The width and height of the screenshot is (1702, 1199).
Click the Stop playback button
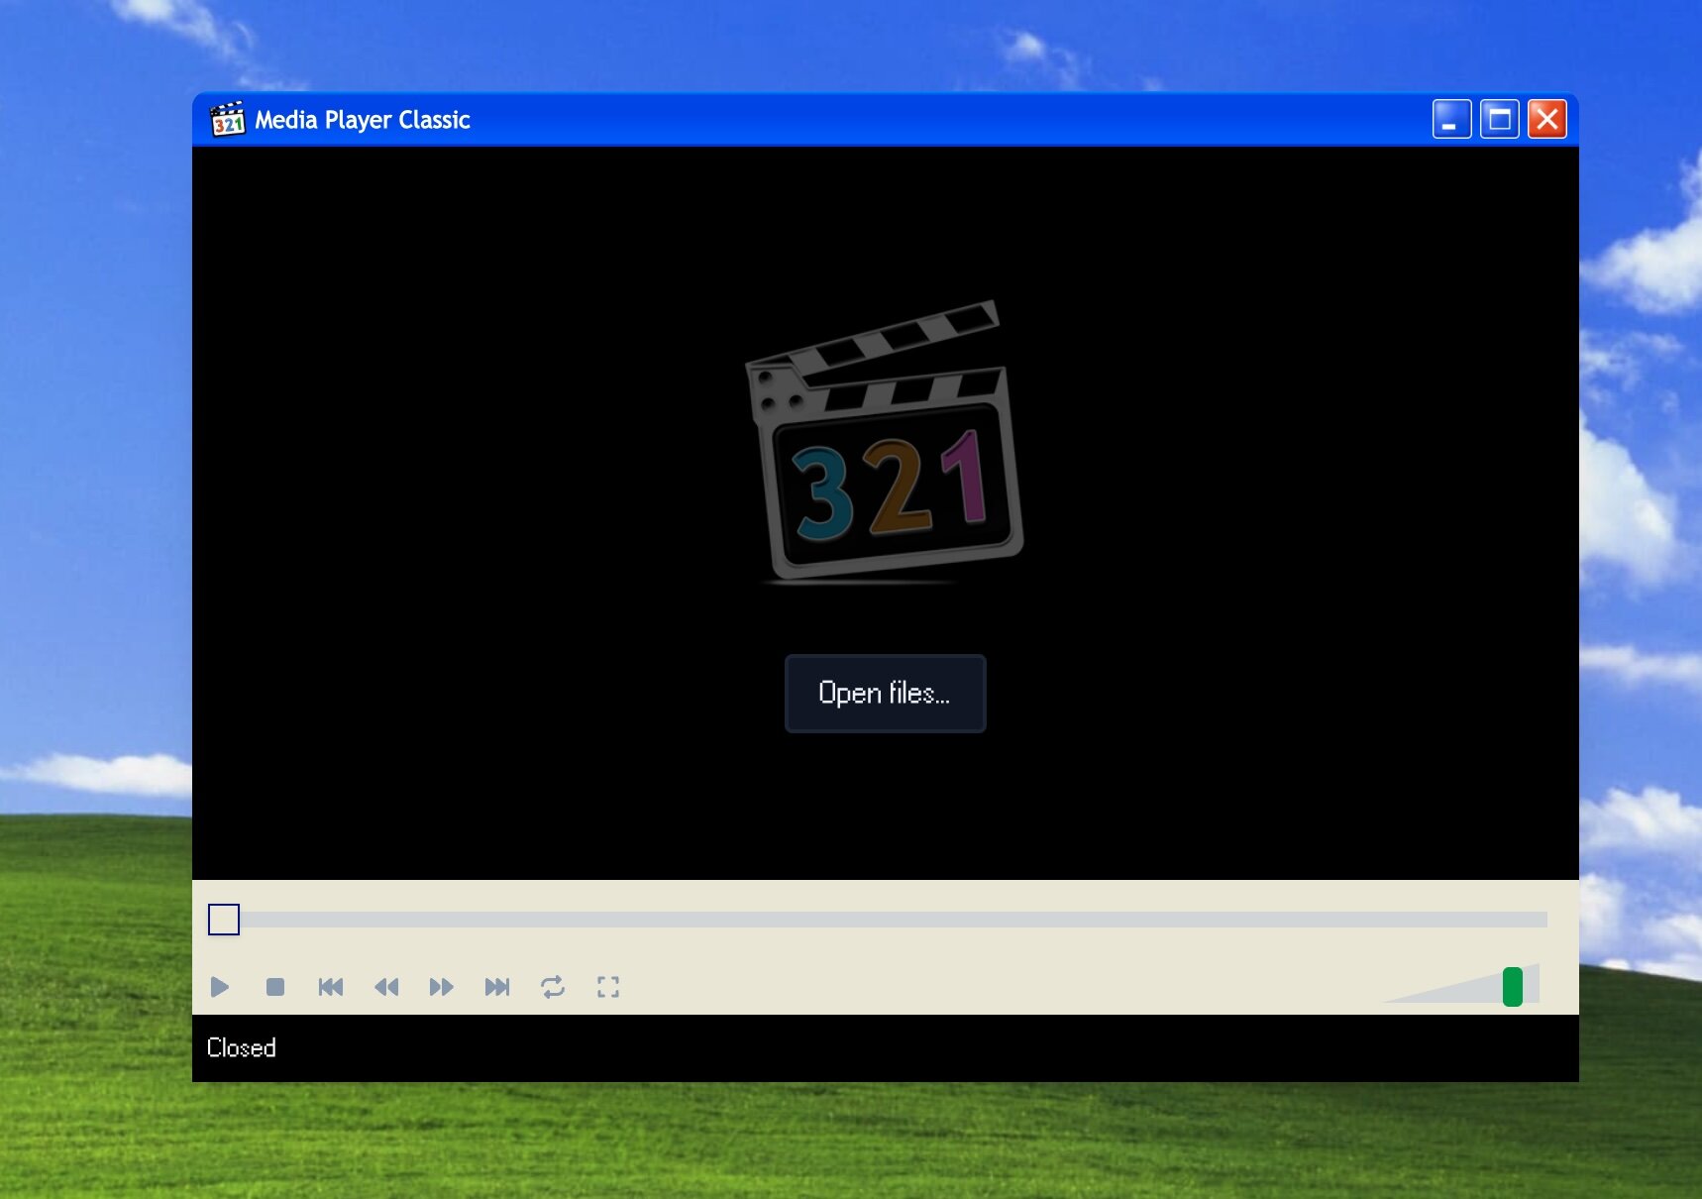pyautogui.click(x=275, y=987)
